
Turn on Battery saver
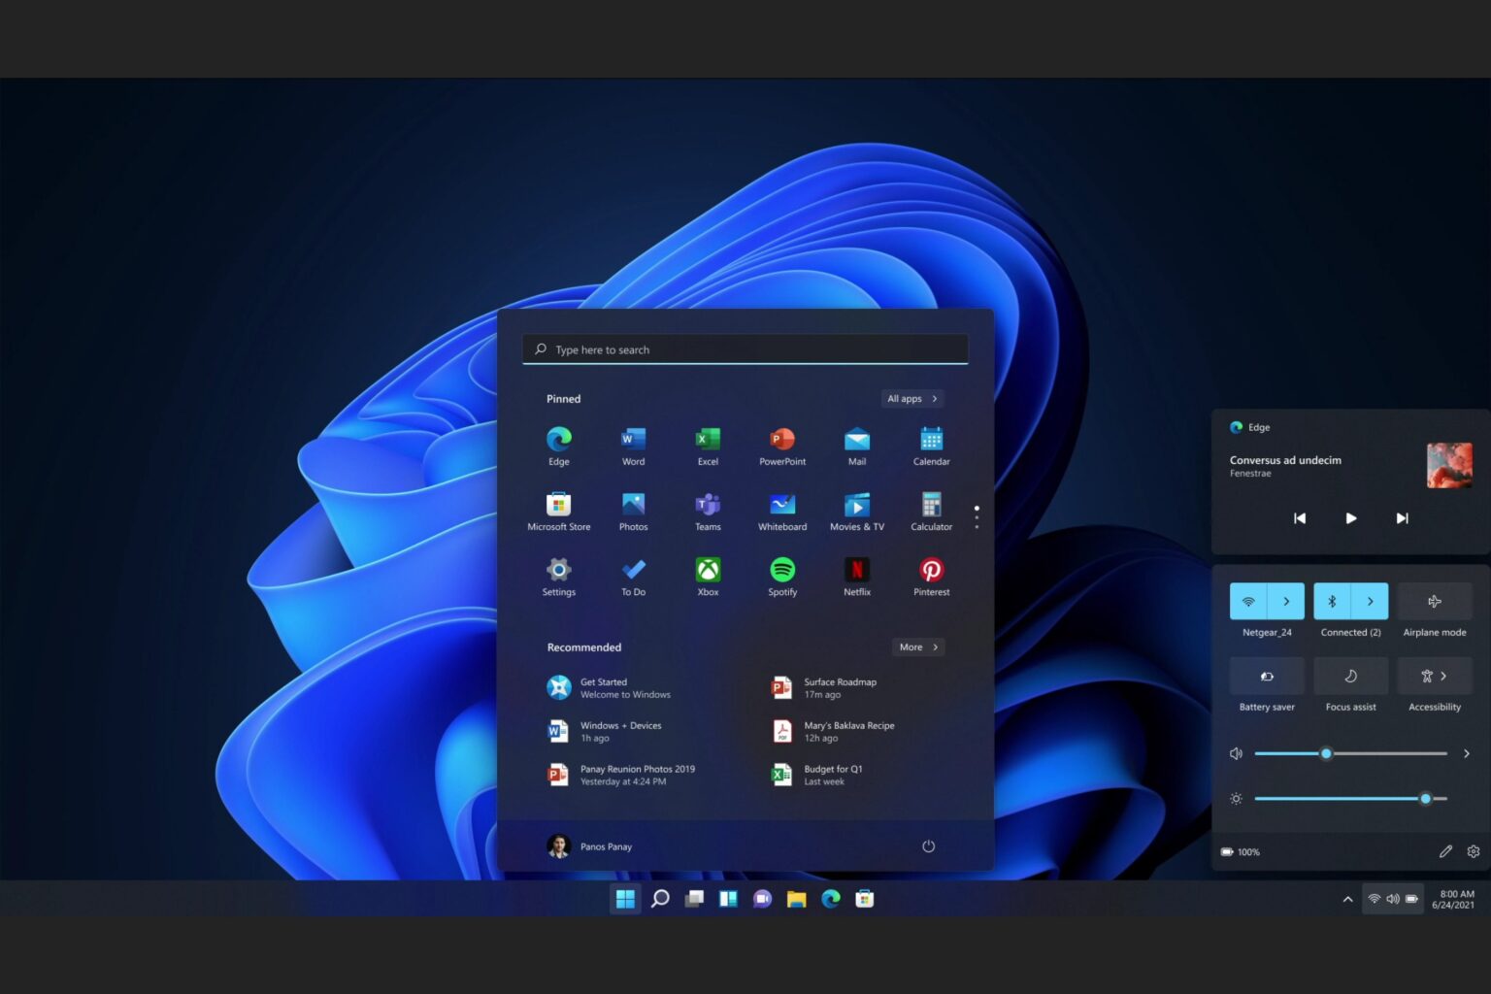[x=1267, y=676]
